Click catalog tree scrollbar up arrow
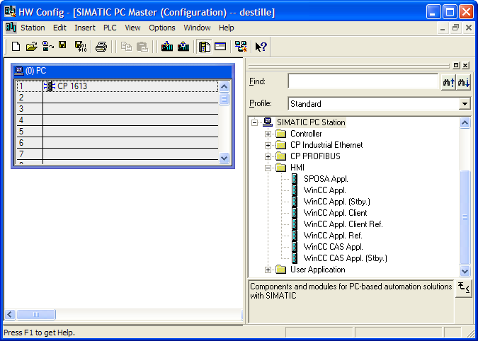The image size is (478, 341). pyautogui.click(x=465, y=123)
